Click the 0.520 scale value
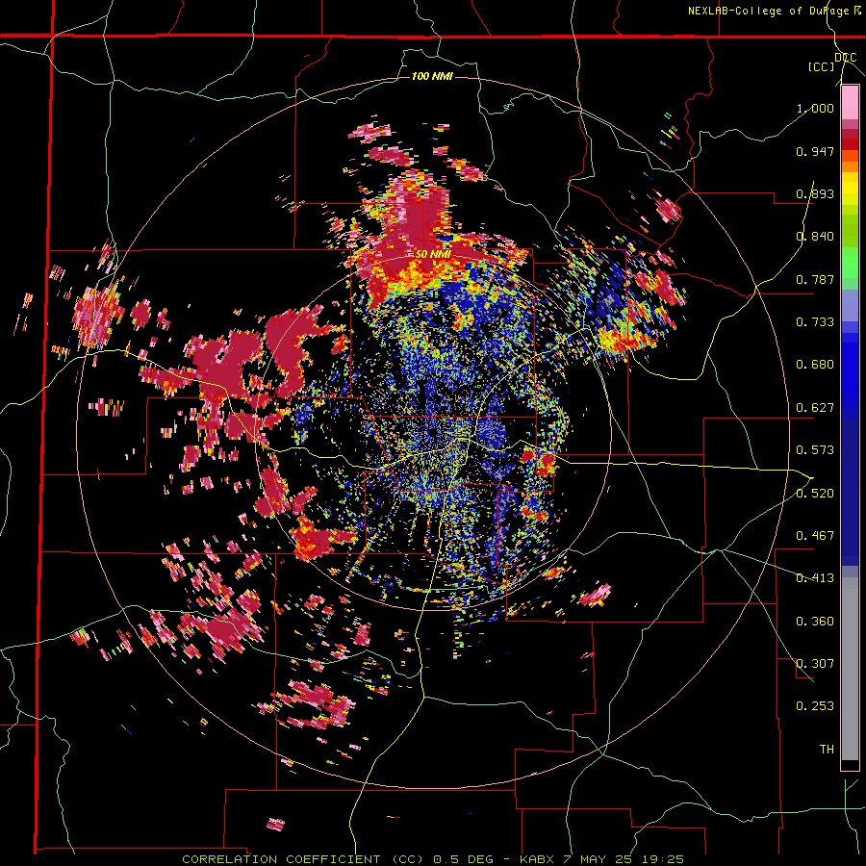 pyautogui.click(x=815, y=494)
